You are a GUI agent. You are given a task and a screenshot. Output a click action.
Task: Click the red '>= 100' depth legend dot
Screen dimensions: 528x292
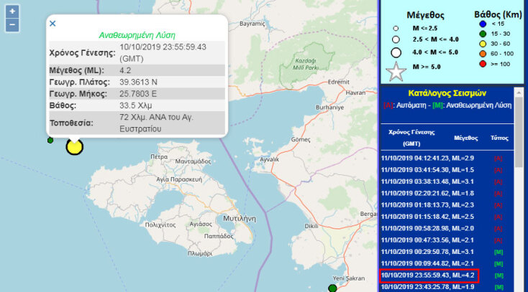483,64
